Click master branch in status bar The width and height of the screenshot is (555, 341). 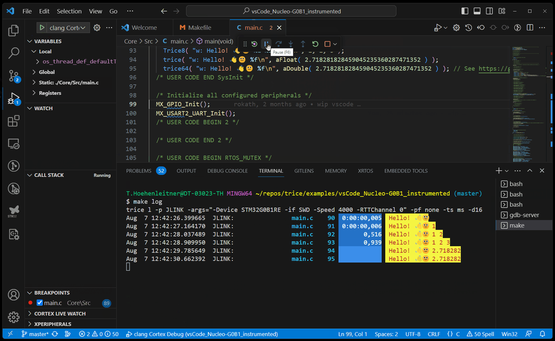(x=34, y=334)
